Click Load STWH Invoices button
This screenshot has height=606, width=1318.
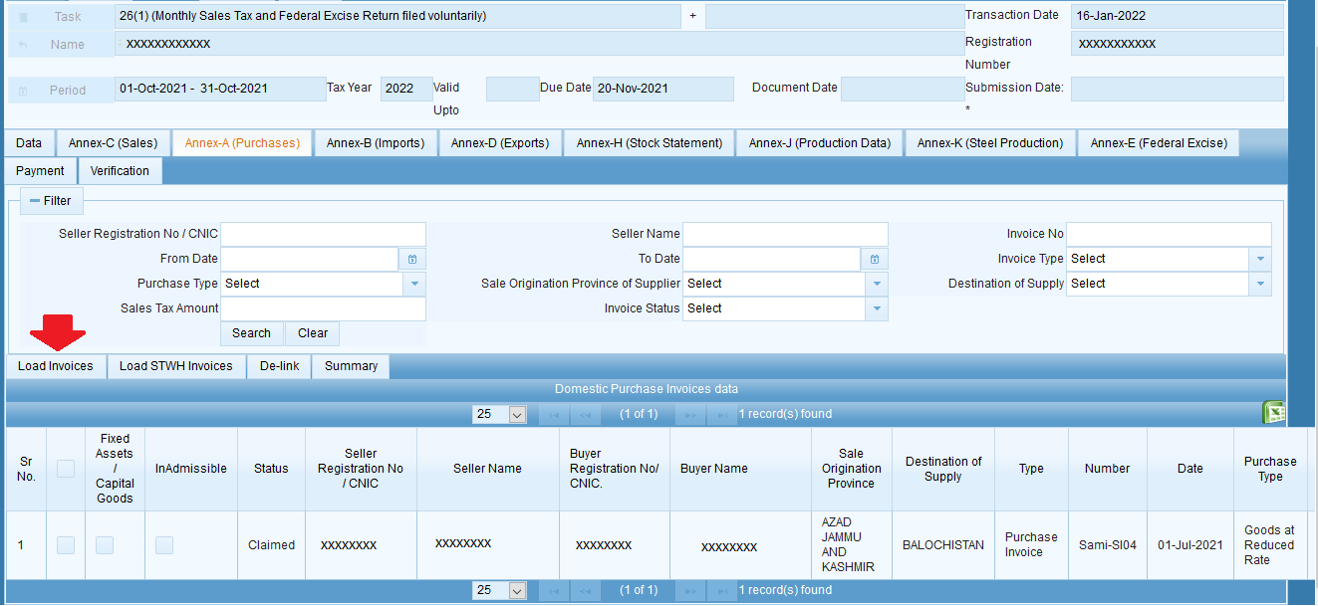click(176, 366)
